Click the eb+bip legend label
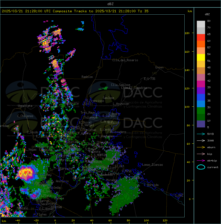 coord(212,161)
